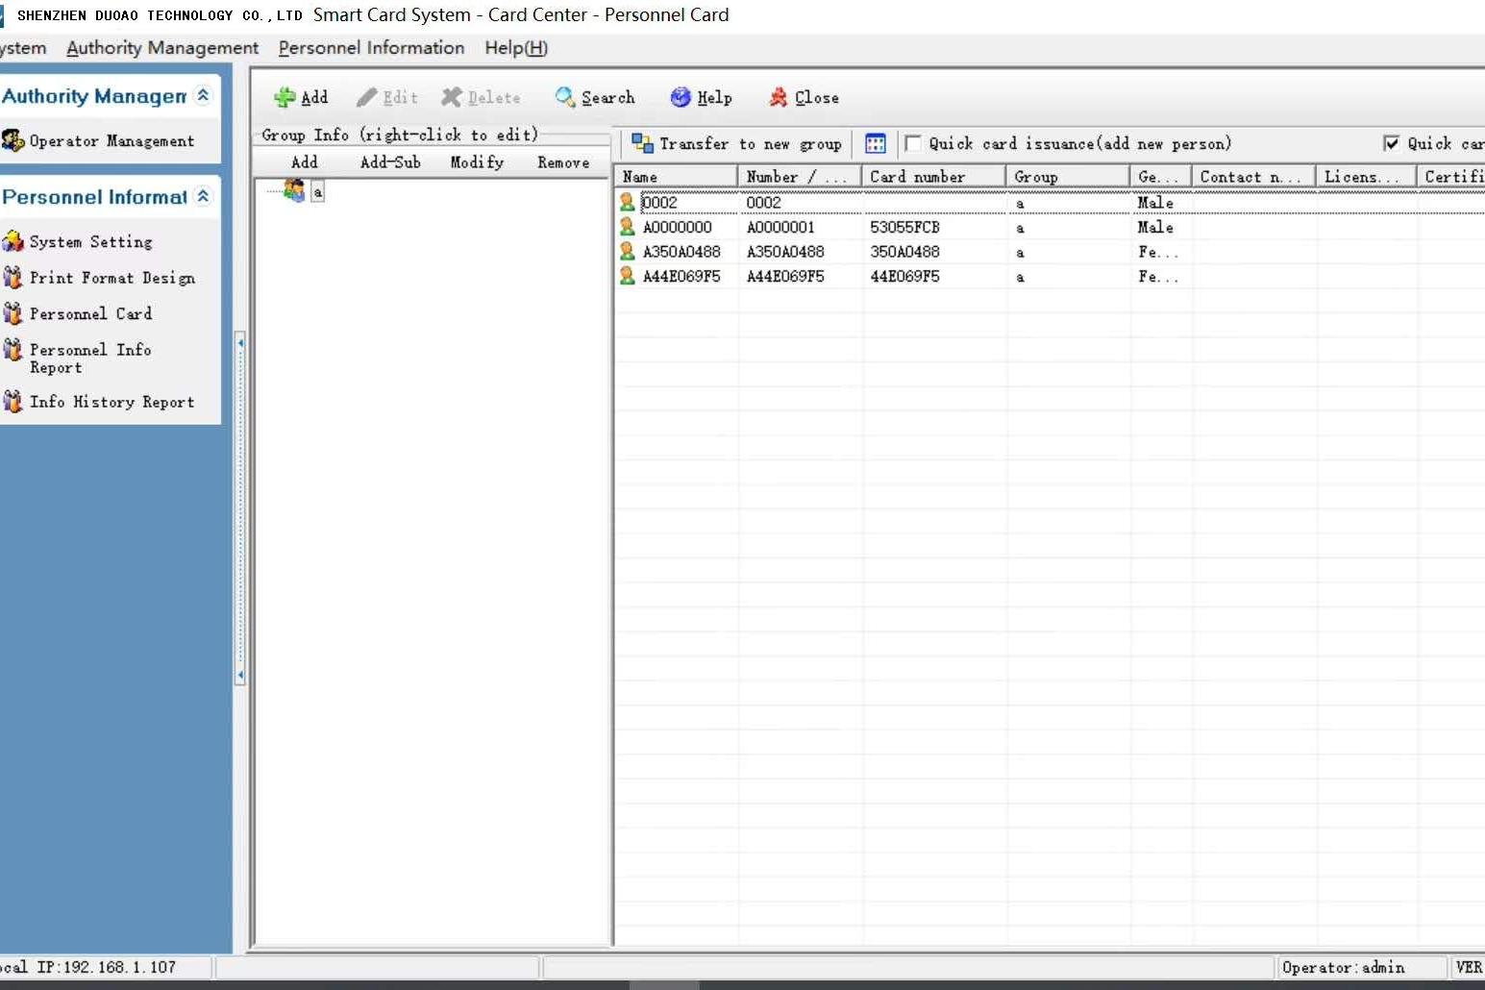Select group 'a' in the group tree

point(317,192)
